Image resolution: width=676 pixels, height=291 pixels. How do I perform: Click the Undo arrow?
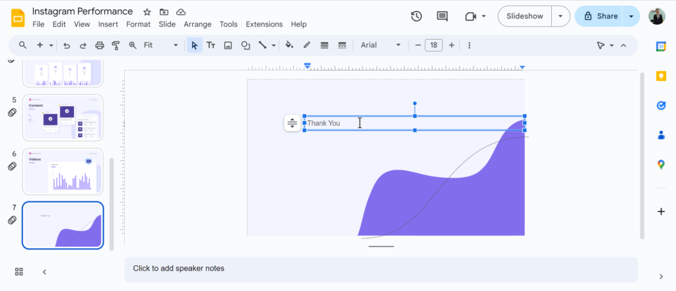coord(67,46)
